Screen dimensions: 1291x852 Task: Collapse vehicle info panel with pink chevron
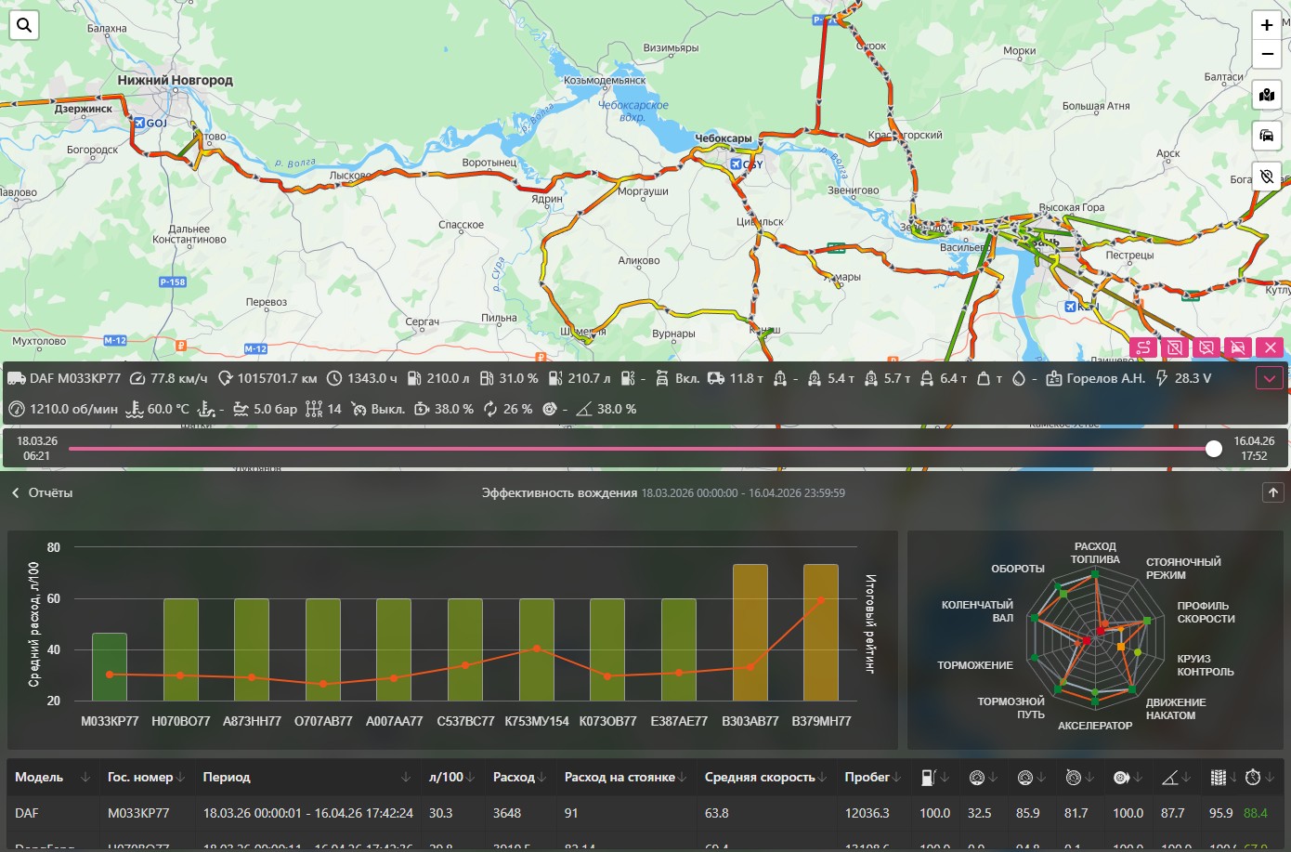click(1270, 378)
